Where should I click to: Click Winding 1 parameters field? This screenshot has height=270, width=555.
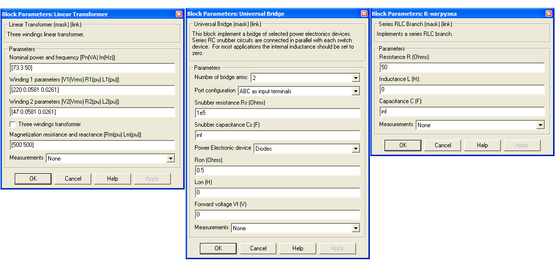coord(92,90)
